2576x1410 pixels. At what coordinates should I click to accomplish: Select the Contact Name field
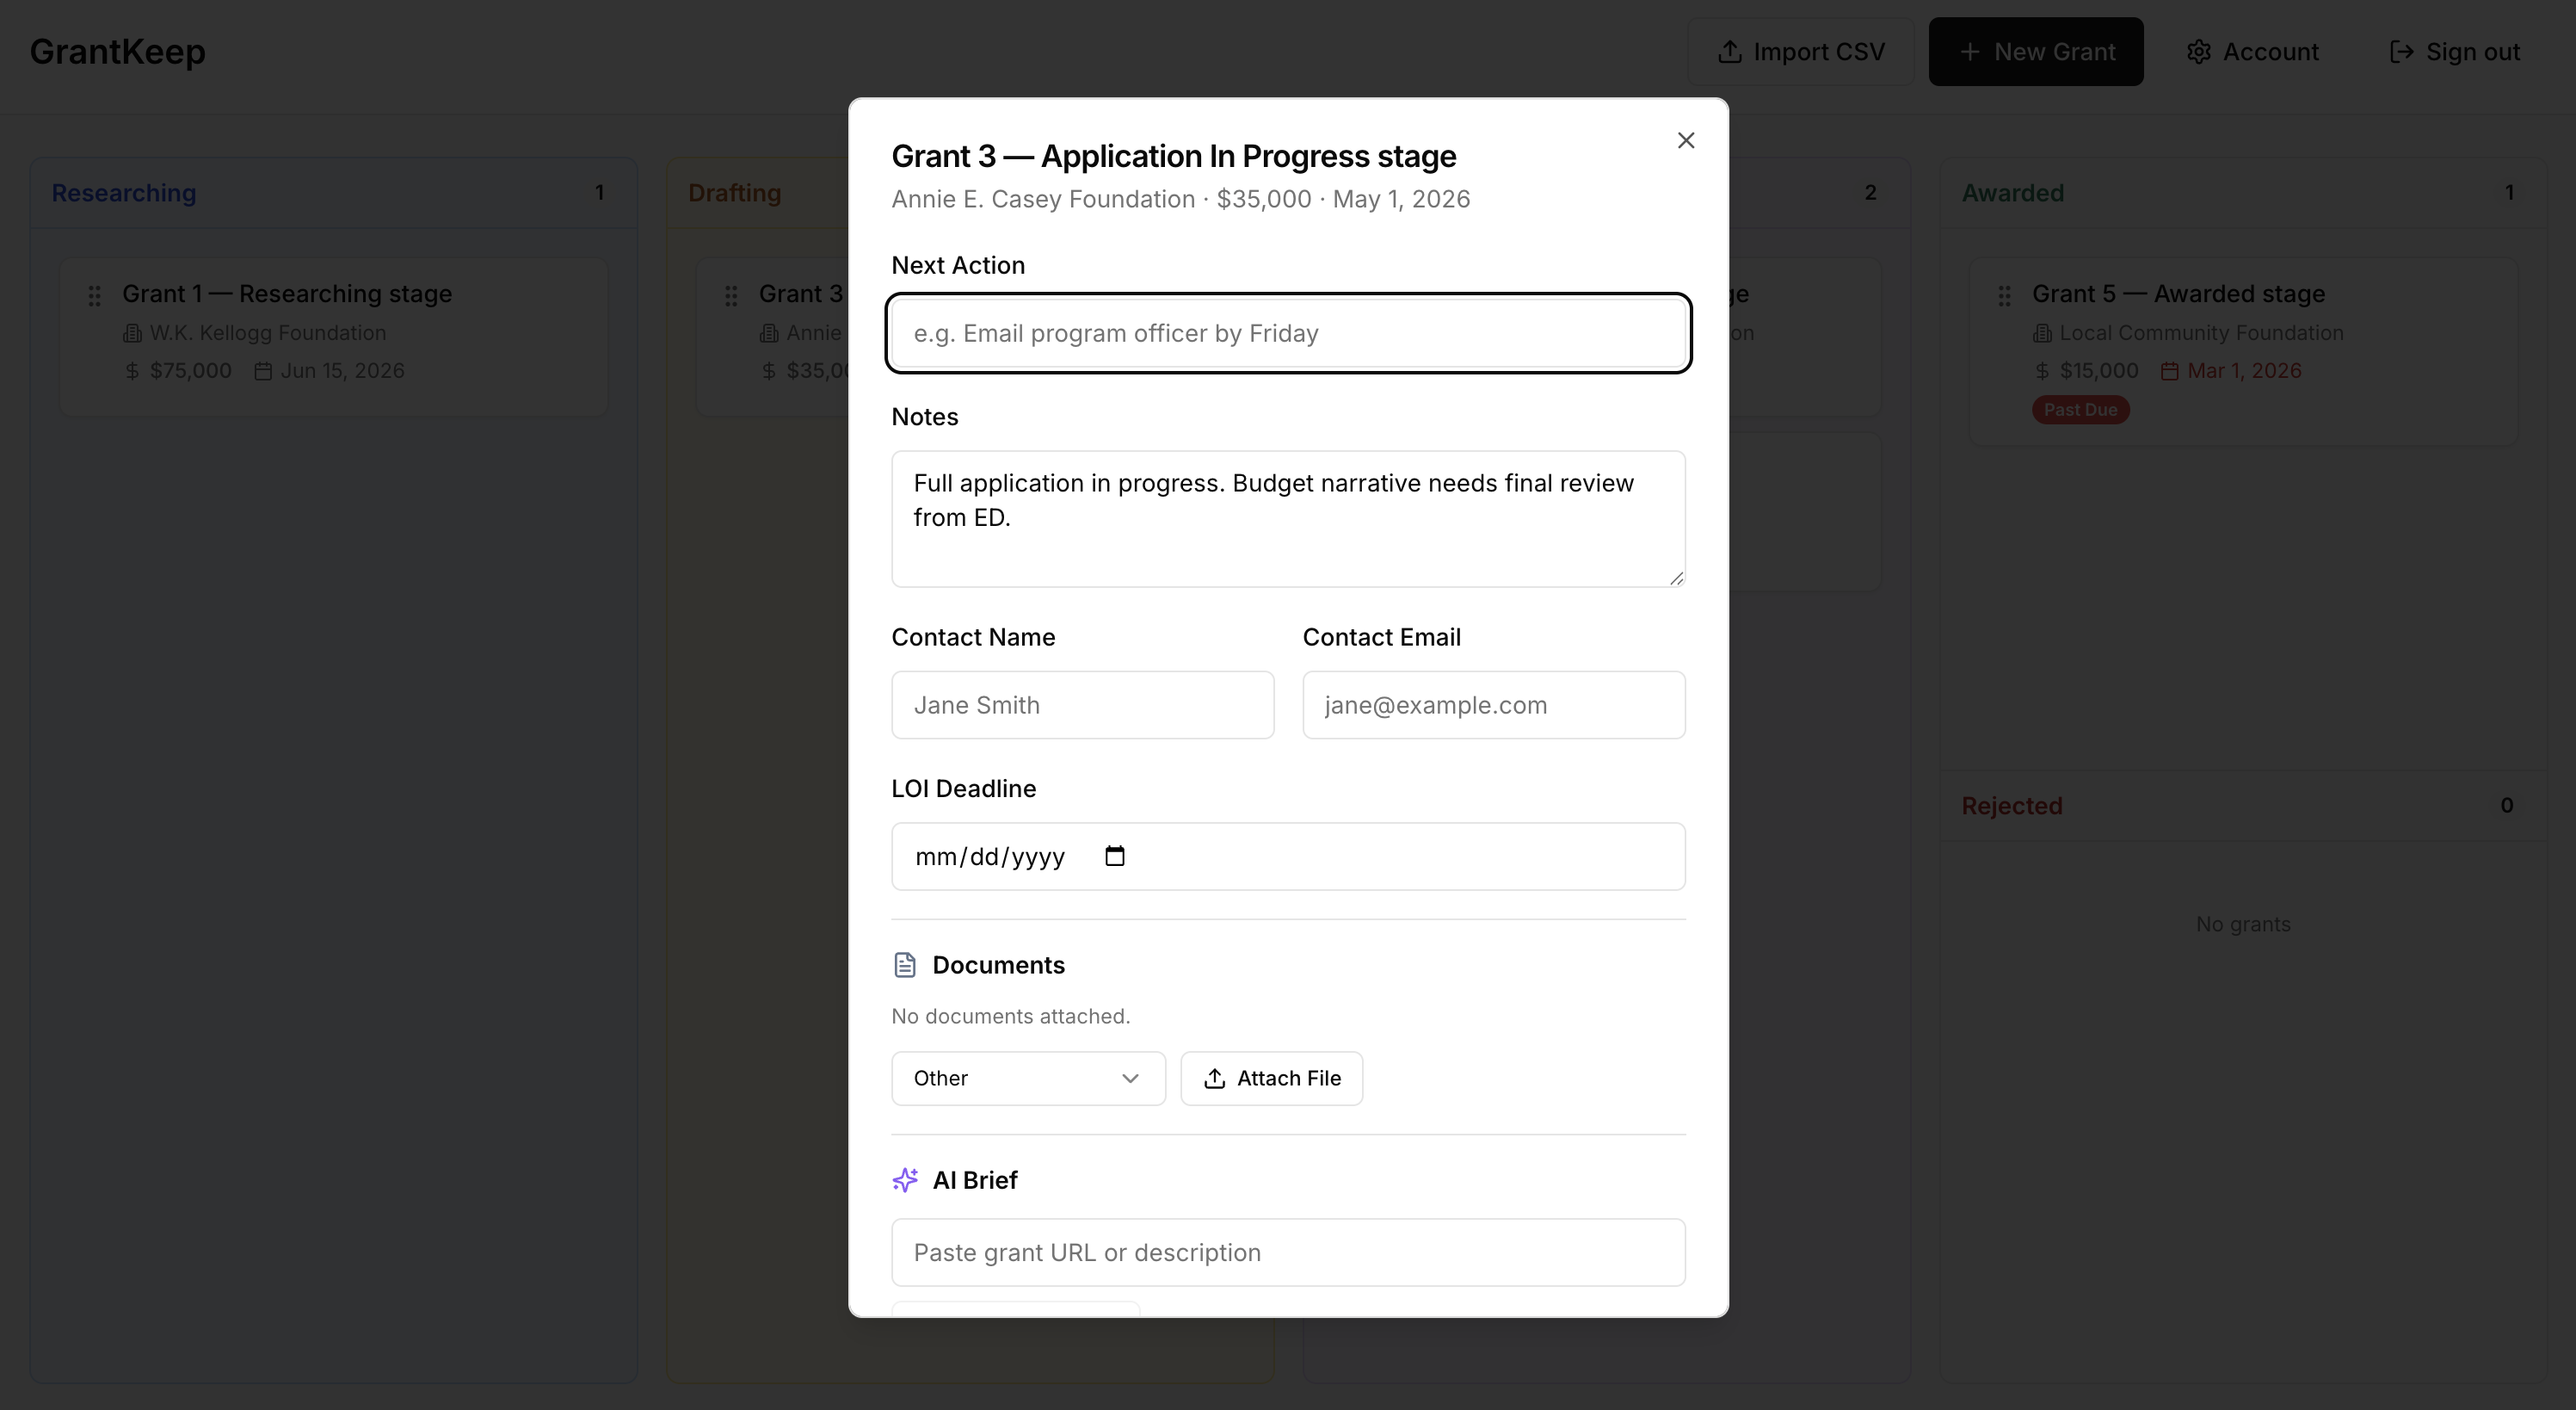1082,704
